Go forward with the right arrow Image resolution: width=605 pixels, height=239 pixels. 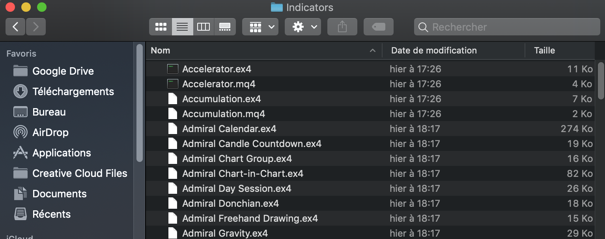tap(36, 27)
